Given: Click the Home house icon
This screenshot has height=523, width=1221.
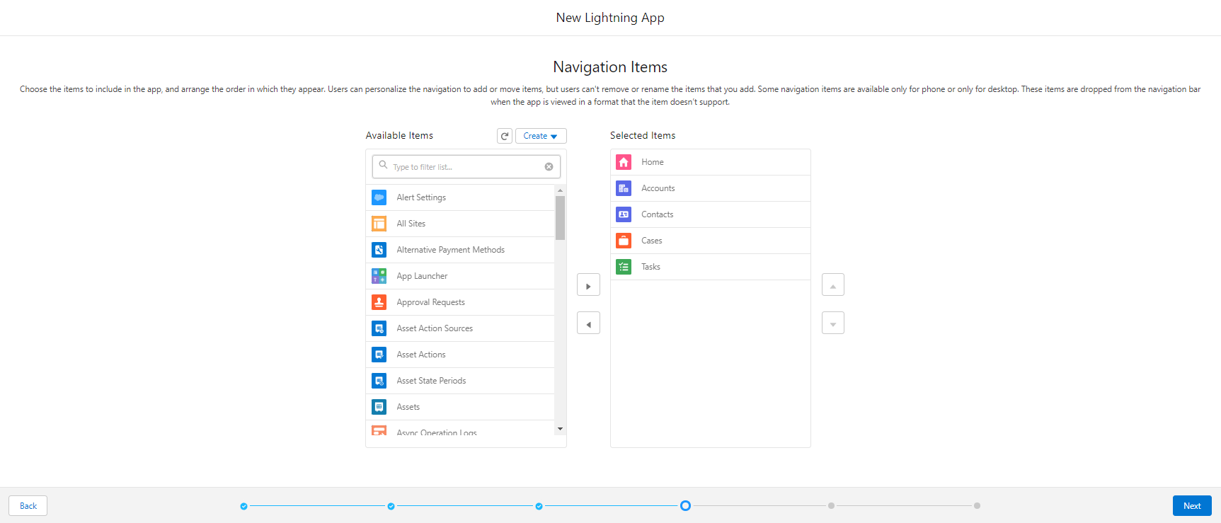Looking at the screenshot, I should (x=624, y=162).
